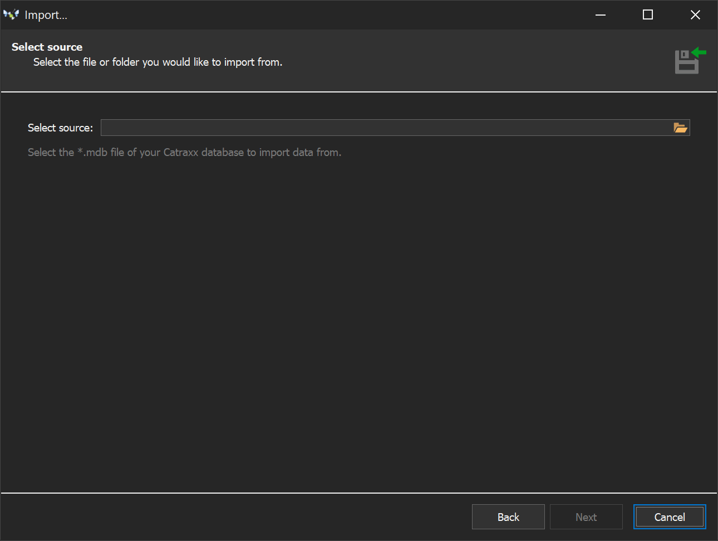The image size is (718, 541).
Task: Click the "Import..." window title text
Action: click(46, 15)
